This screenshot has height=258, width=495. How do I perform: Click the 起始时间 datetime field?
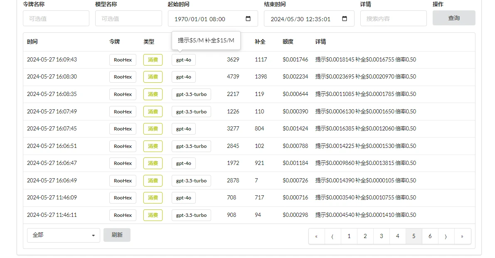(x=206, y=19)
